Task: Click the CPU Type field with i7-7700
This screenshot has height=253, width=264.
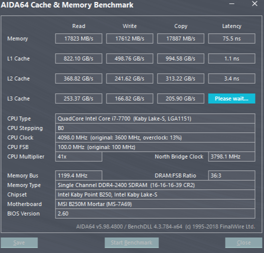Action: (155, 118)
